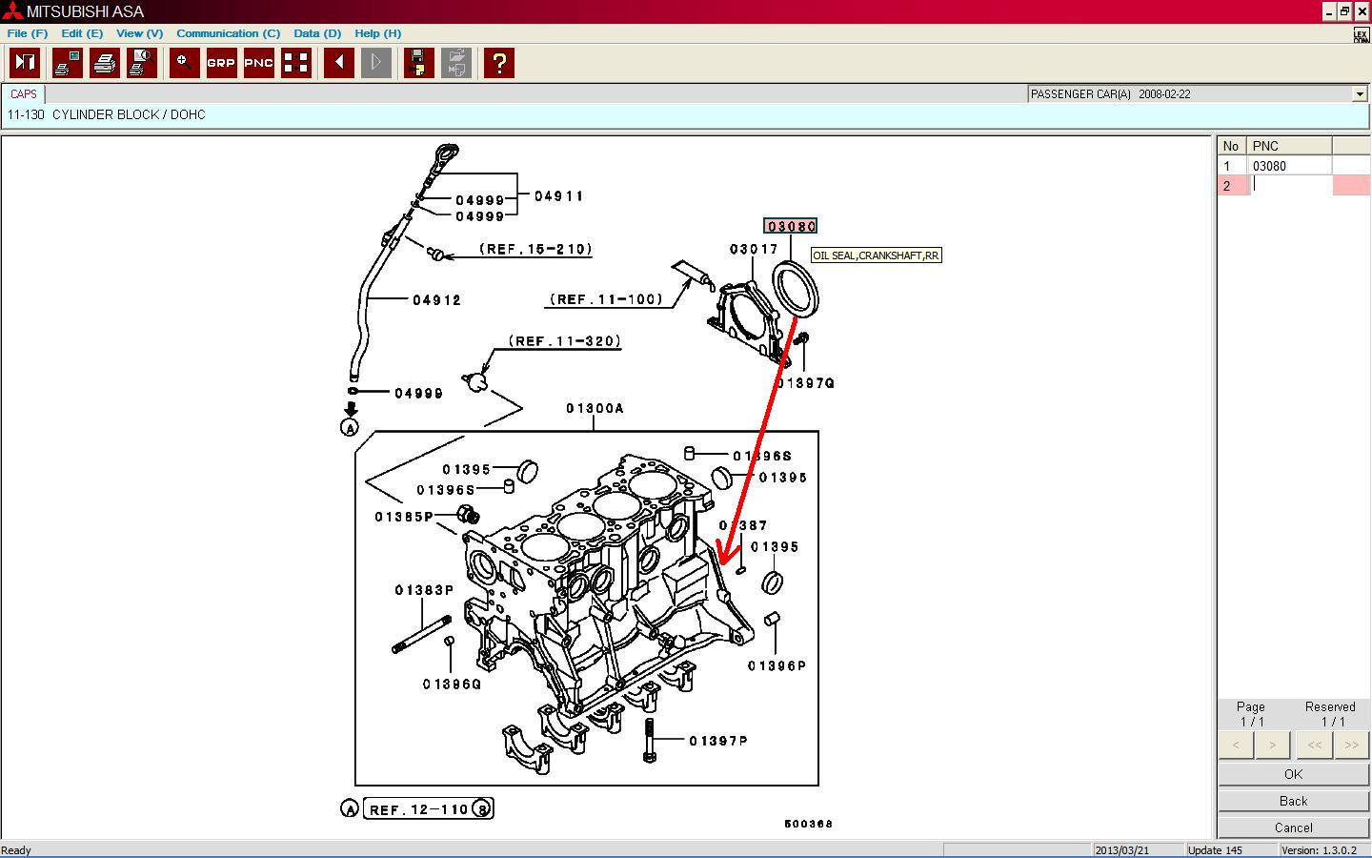Select part number 01396P in diagram
The height and width of the screenshot is (858, 1372).
[x=777, y=666]
